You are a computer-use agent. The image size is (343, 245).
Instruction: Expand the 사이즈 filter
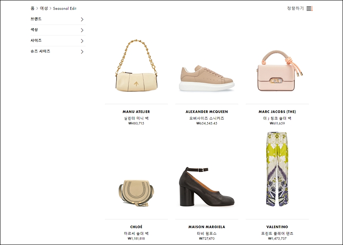click(58, 40)
